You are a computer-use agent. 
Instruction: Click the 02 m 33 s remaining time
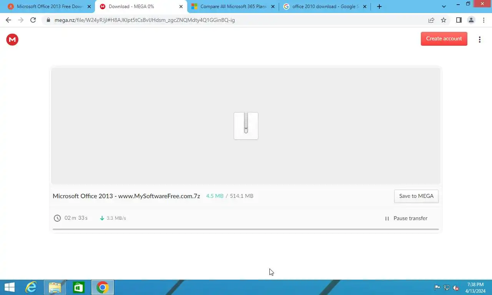pos(76,218)
